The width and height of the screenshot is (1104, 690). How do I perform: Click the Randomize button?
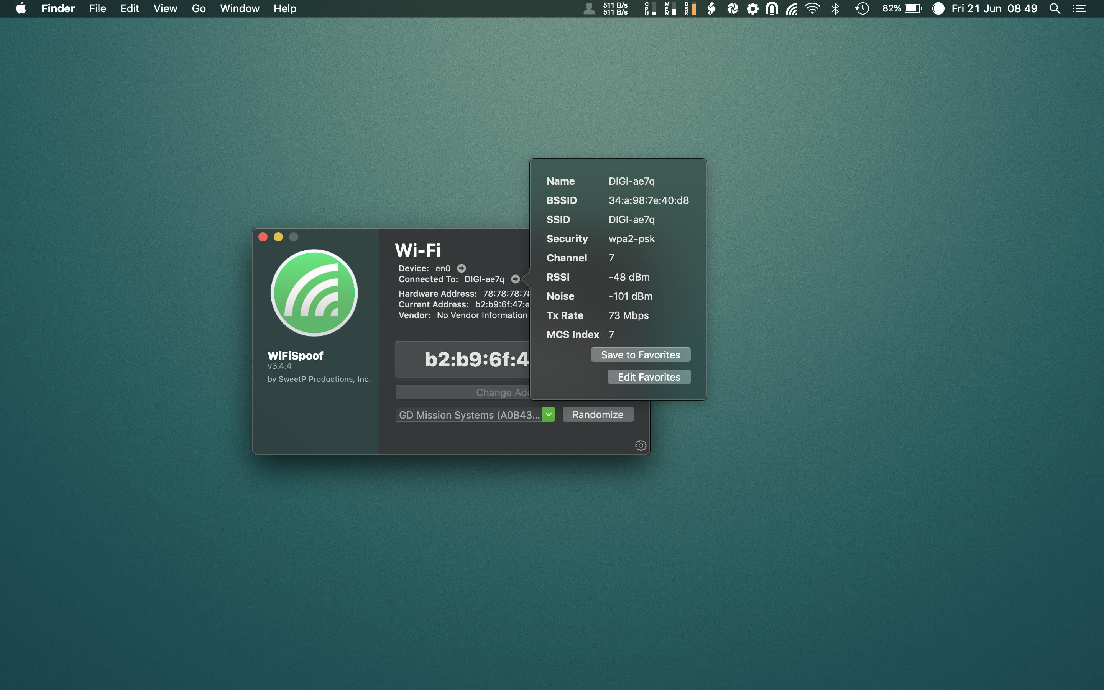[598, 414]
